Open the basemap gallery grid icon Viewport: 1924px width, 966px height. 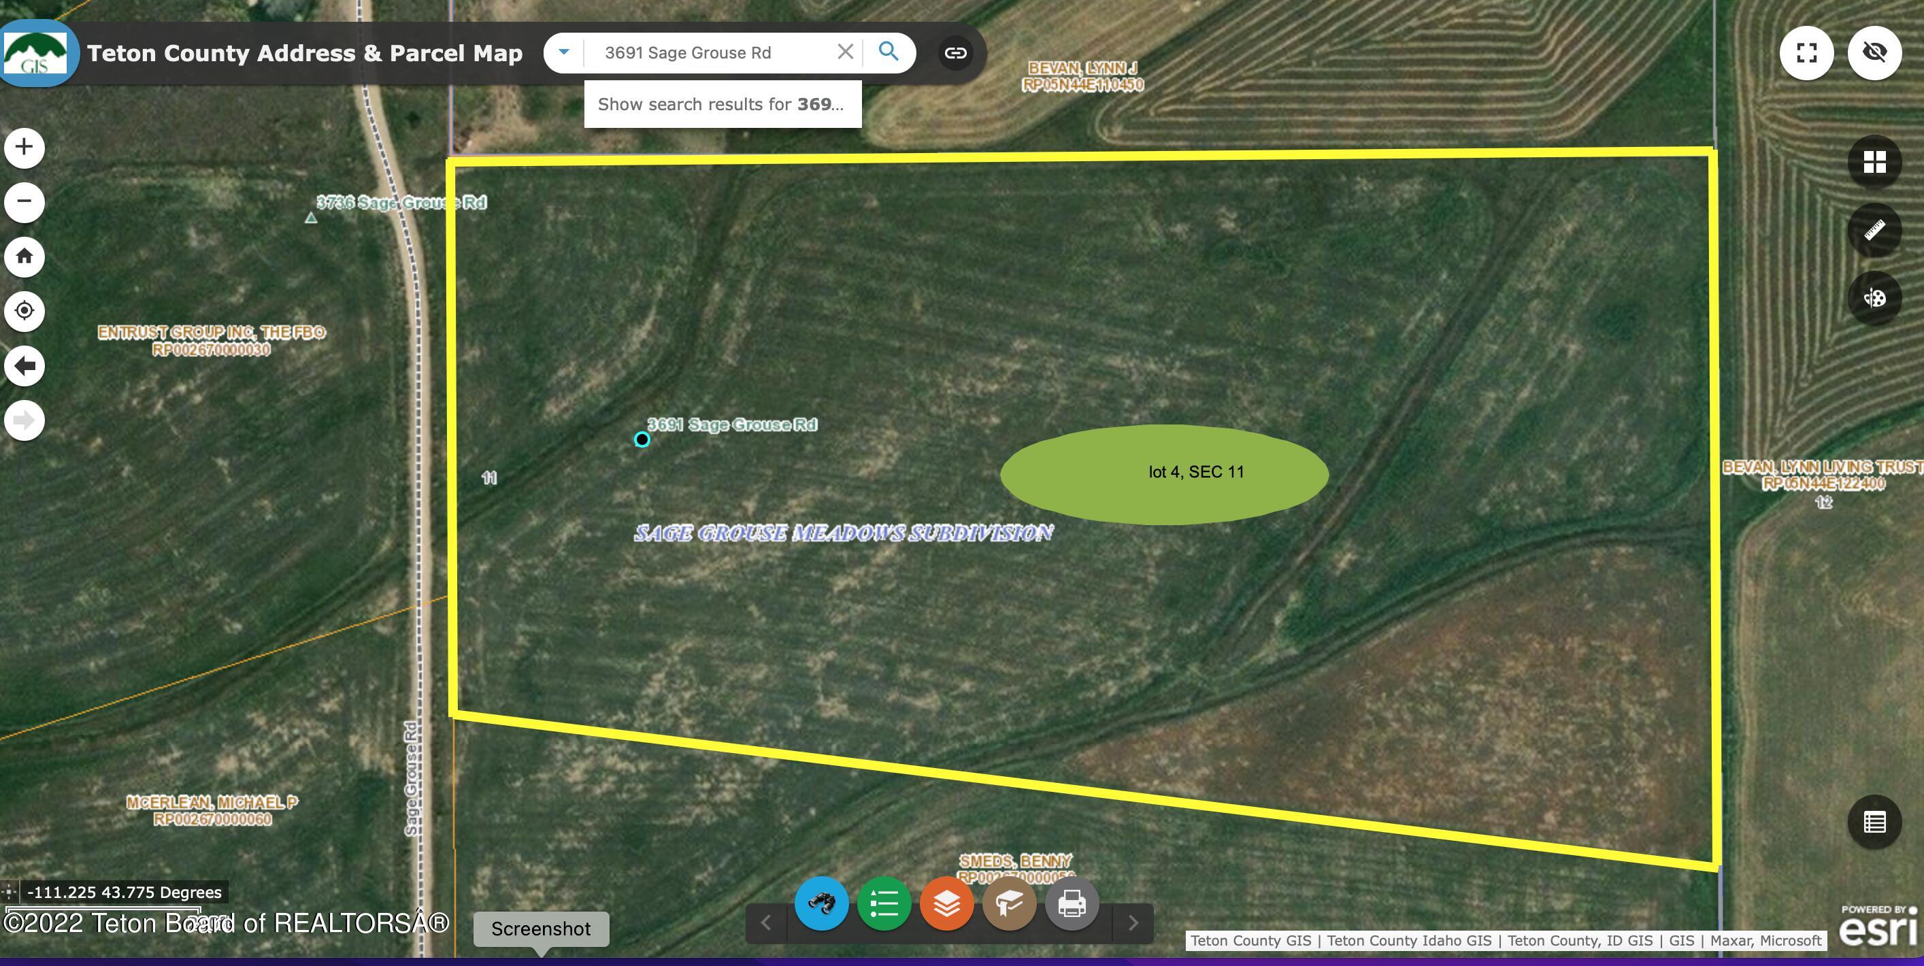[x=1875, y=162]
